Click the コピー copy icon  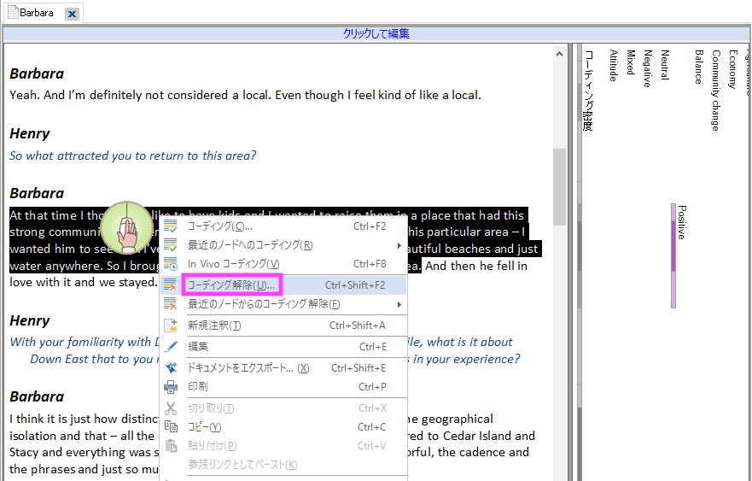click(x=171, y=427)
